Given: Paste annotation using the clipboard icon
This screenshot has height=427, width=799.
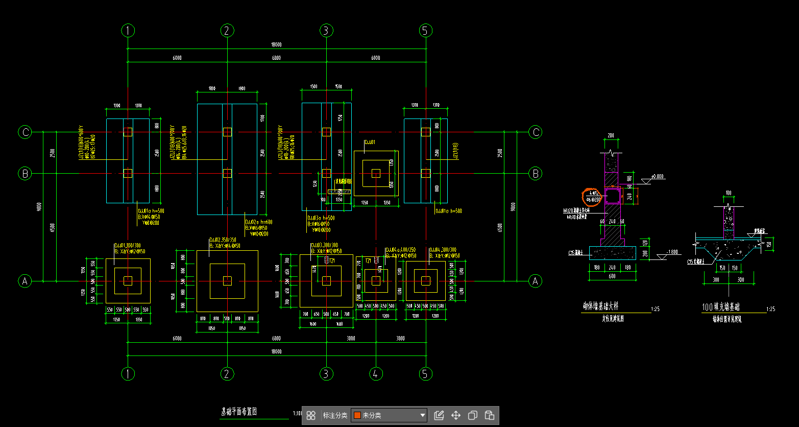Looking at the screenshot, I should [489, 415].
